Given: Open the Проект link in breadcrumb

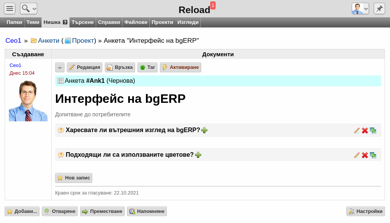Looking at the screenshot, I should [83, 40].
